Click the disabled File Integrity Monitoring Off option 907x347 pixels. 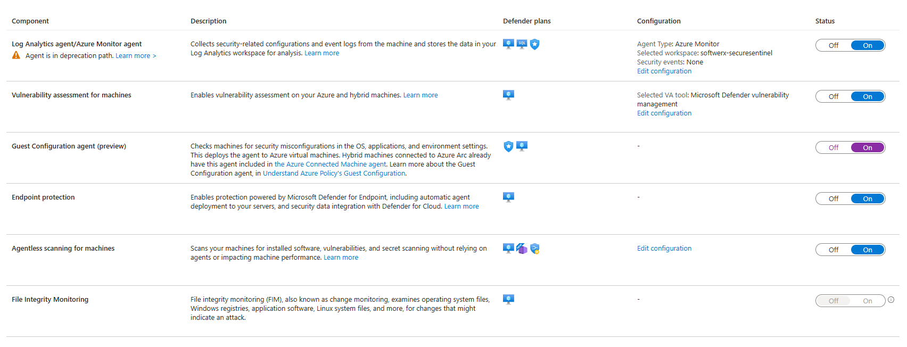pos(834,301)
